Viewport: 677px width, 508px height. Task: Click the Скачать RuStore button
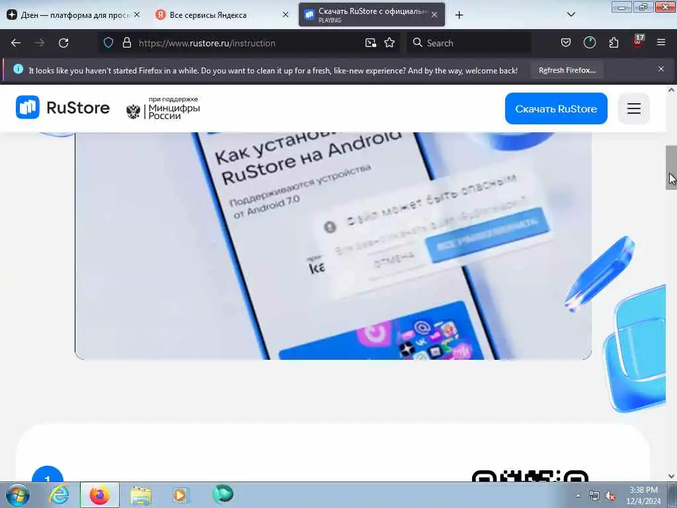pos(556,108)
